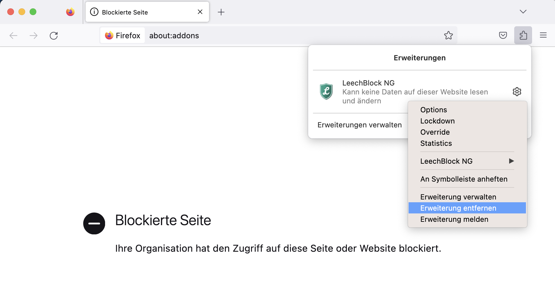
Task: Click the Extensions puzzle-piece toolbar icon
Action: click(523, 35)
